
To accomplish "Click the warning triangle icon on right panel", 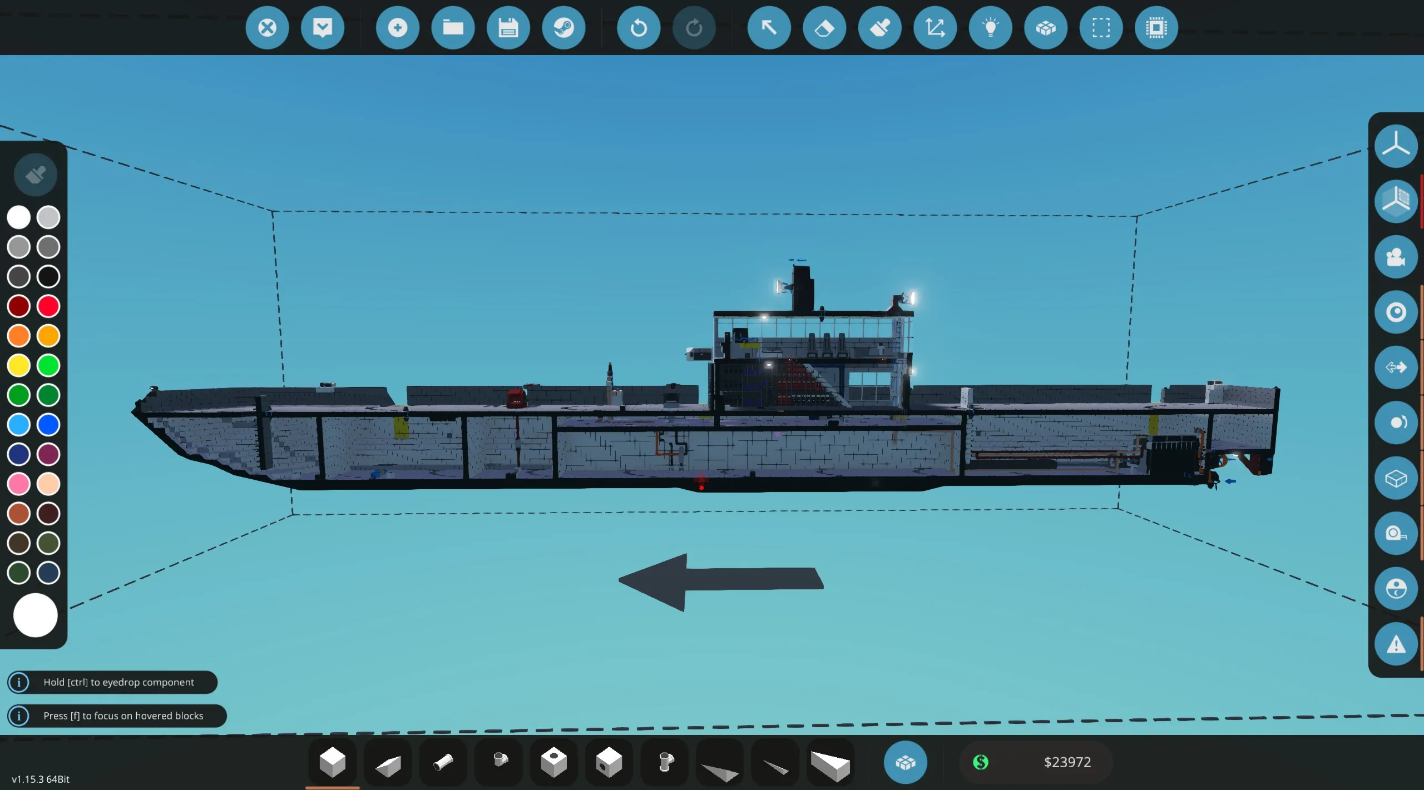I will 1396,644.
